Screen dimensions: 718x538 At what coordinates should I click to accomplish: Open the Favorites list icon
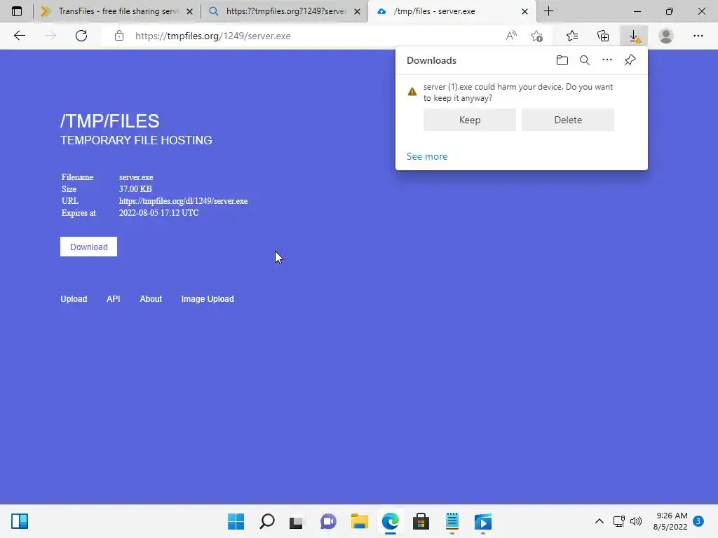(572, 36)
